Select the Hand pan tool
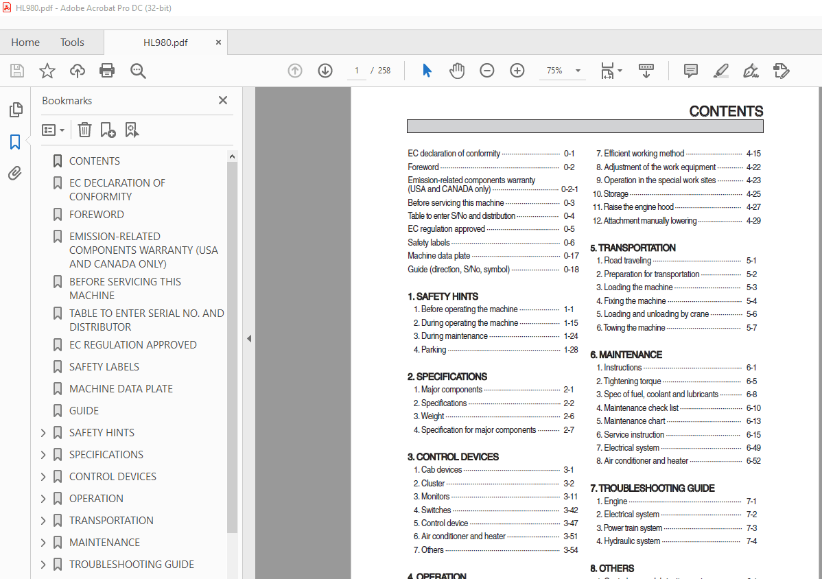Image resolution: width=822 pixels, height=579 pixels. click(457, 71)
